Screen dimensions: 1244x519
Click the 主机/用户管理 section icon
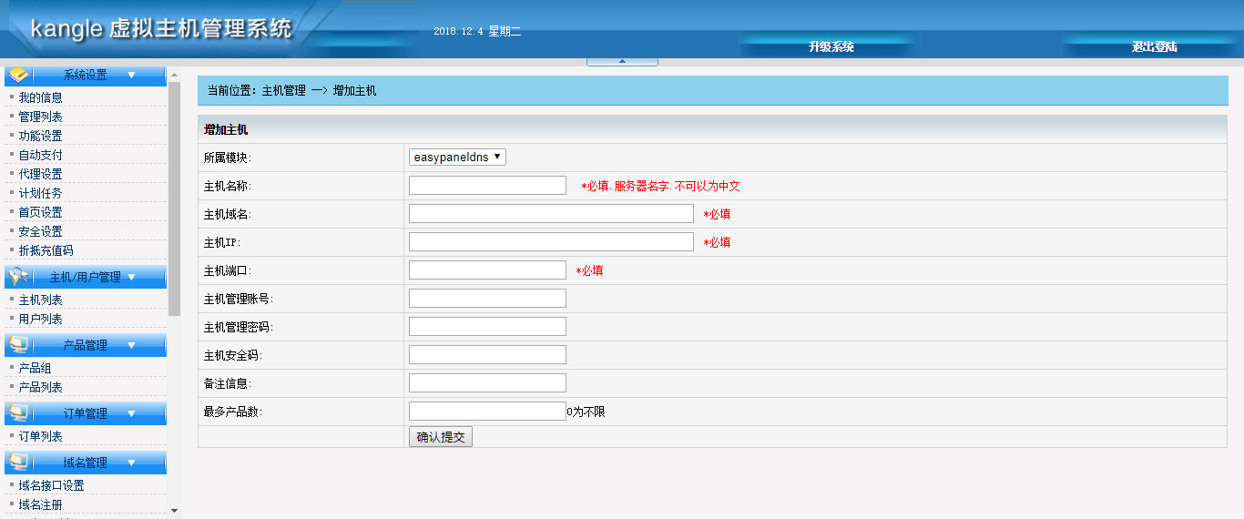19,276
